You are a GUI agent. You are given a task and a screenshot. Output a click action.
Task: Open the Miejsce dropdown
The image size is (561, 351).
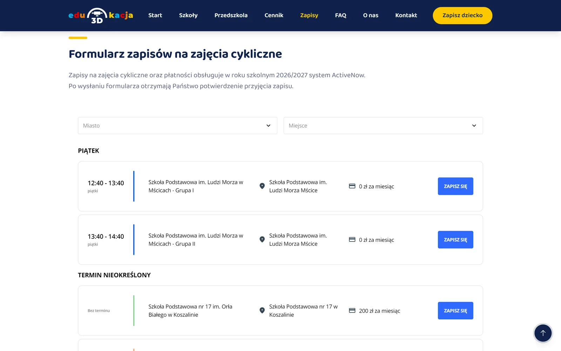383,126
